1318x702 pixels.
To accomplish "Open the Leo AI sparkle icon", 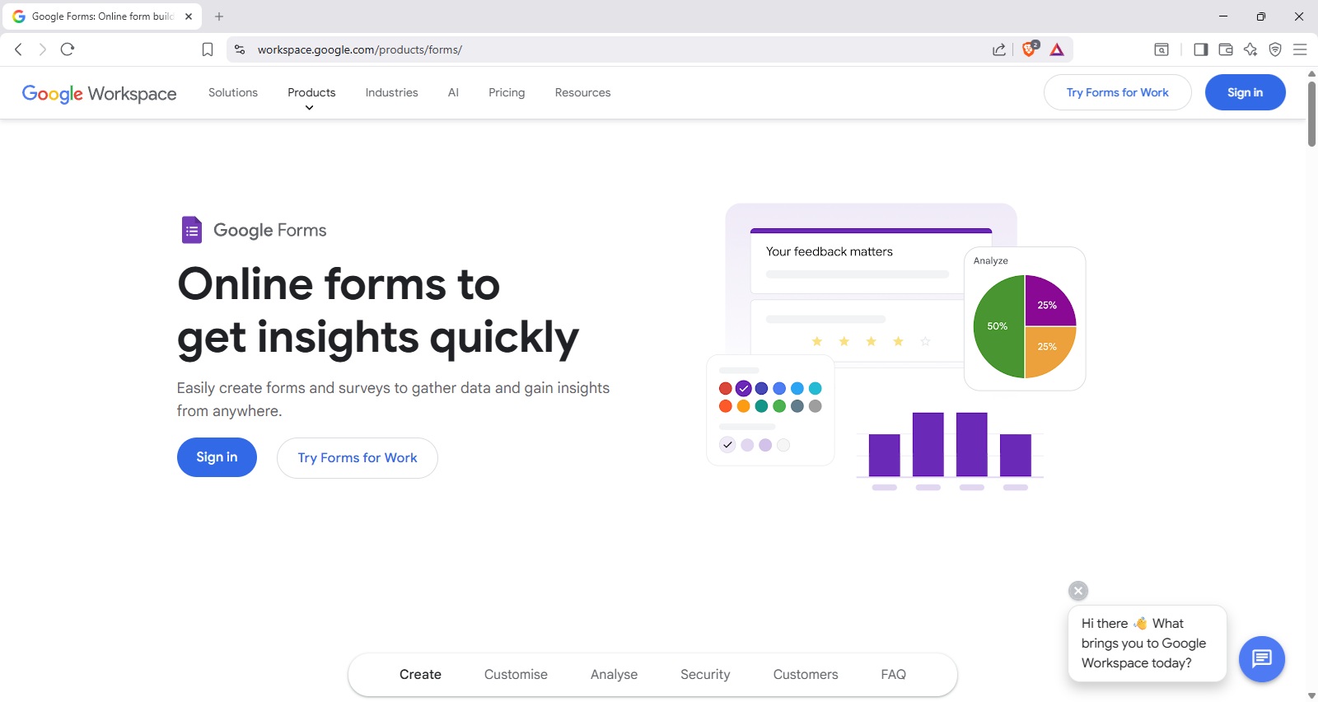I will [1250, 49].
